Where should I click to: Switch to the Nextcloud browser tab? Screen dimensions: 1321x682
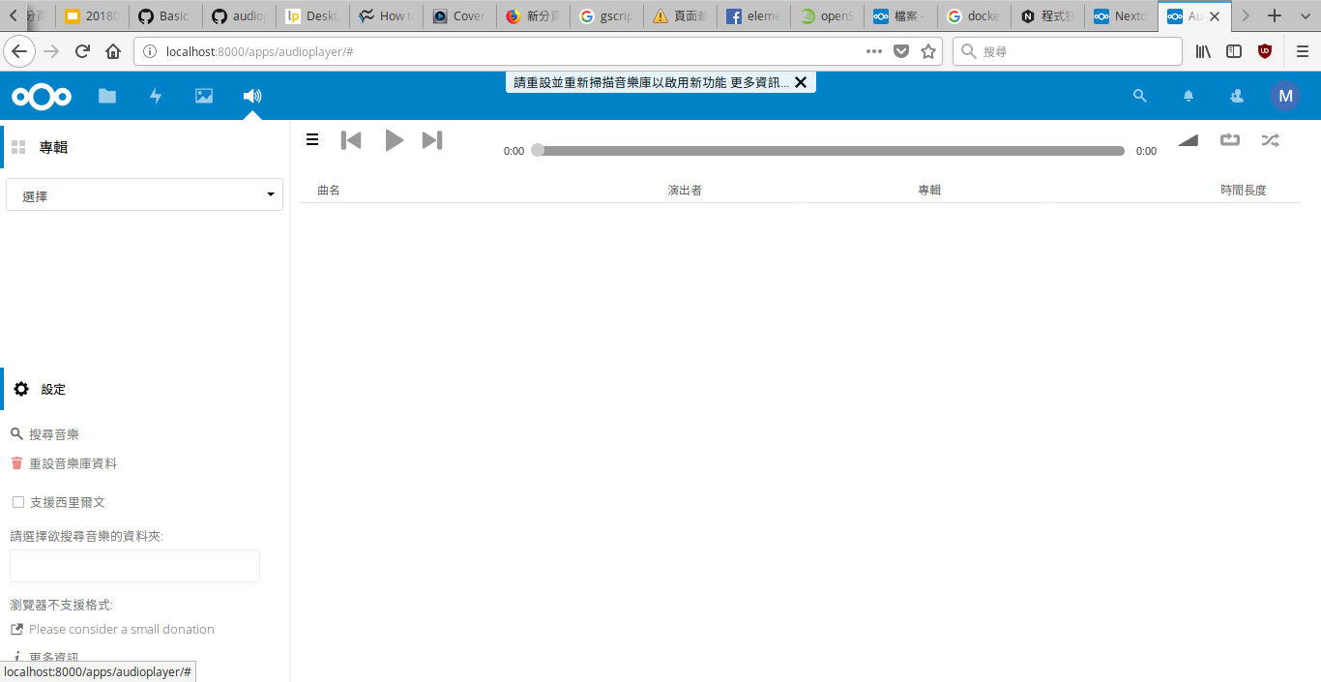(1120, 15)
